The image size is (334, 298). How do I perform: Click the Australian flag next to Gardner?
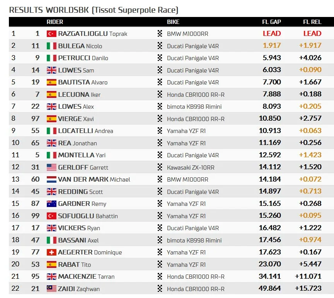[51, 204]
